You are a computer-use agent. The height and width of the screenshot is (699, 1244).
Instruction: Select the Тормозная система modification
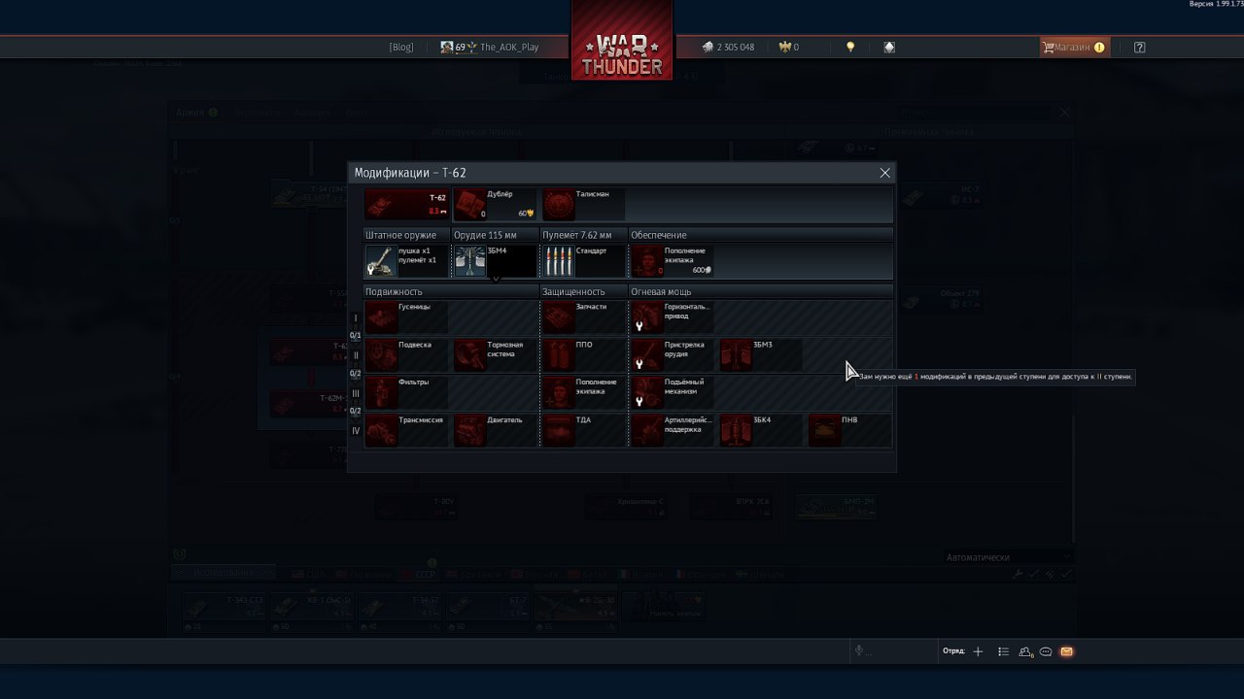tap(496, 355)
